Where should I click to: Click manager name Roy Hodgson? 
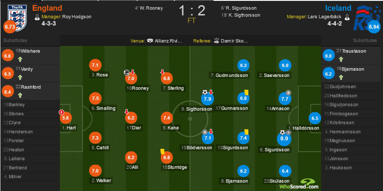coord(77,17)
